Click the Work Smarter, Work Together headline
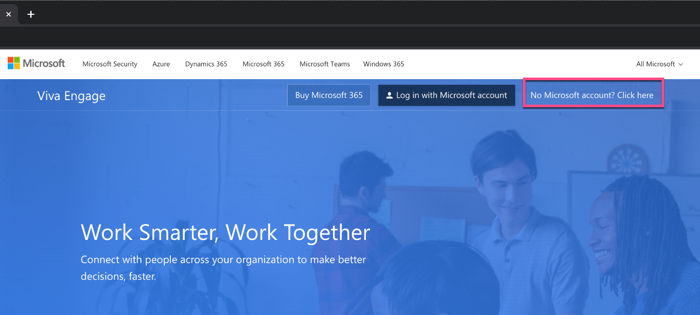 tap(225, 232)
